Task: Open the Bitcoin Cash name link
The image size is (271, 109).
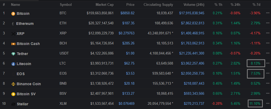Action: pos(28,44)
